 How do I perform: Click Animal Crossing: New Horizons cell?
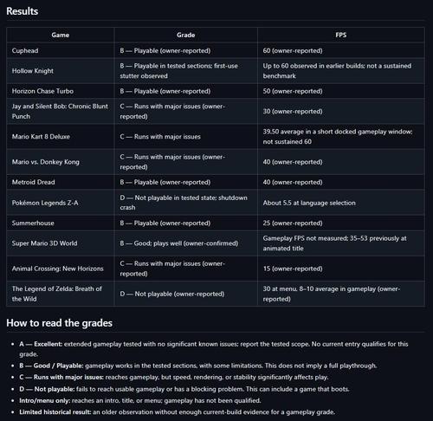click(61, 269)
